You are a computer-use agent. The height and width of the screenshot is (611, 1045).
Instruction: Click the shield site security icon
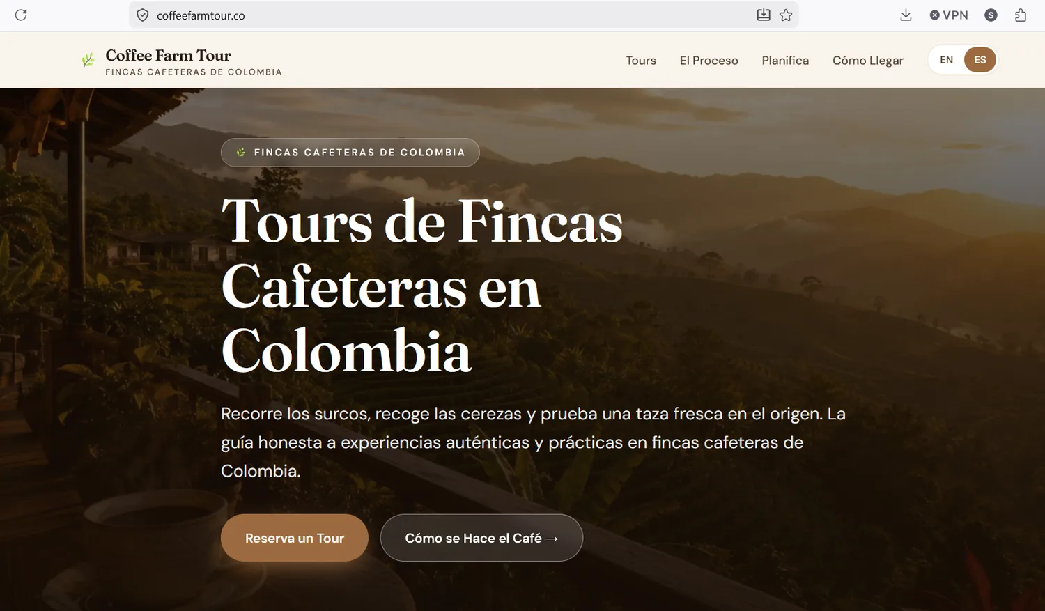(142, 15)
